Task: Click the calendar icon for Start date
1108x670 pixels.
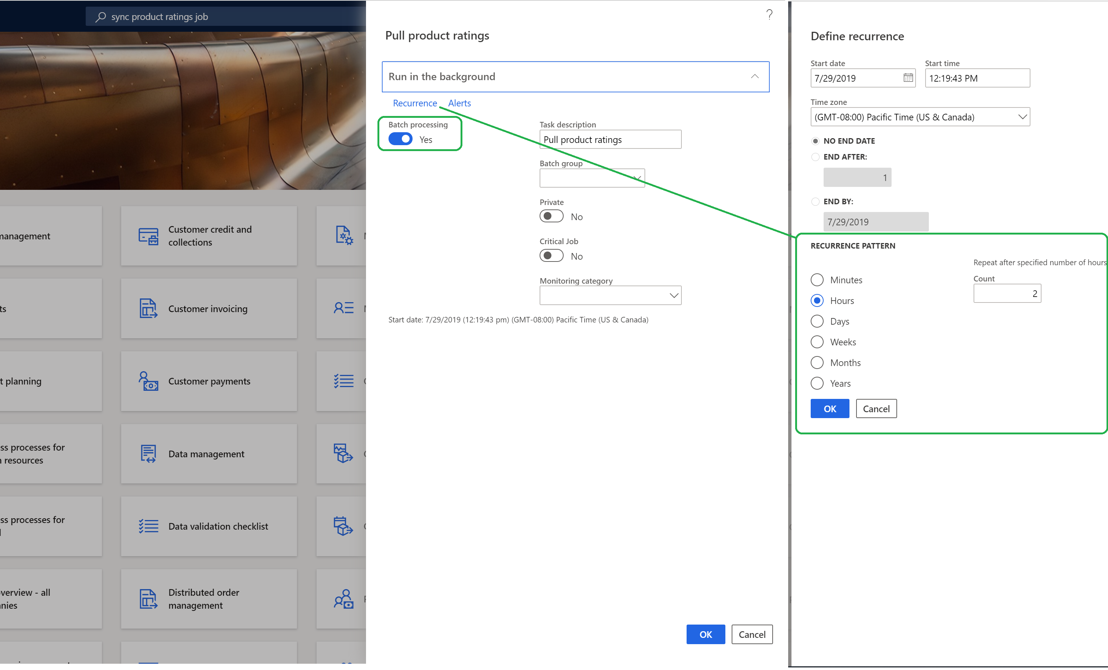Action: click(908, 78)
